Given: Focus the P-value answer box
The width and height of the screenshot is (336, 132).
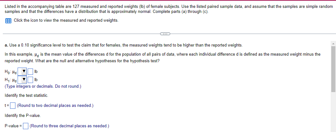Looking at the screenshot, I should (x=26, y=126).
